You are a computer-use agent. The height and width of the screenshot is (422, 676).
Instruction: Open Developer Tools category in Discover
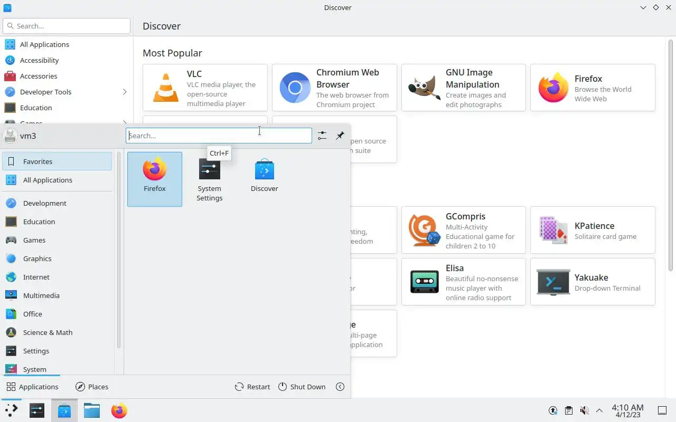(x=67, y=92)
